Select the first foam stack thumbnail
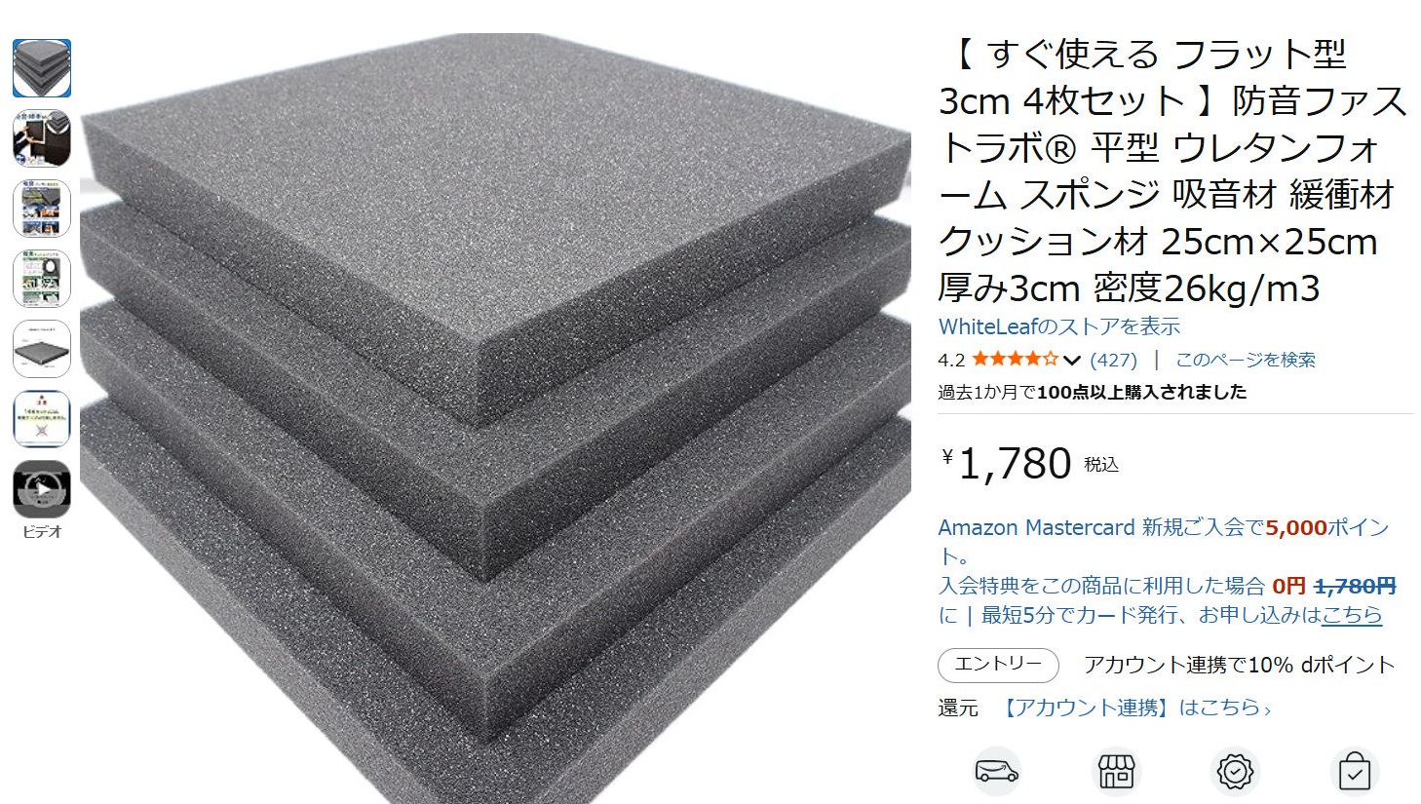This screenshot has width=1421, height=804. 42,68
